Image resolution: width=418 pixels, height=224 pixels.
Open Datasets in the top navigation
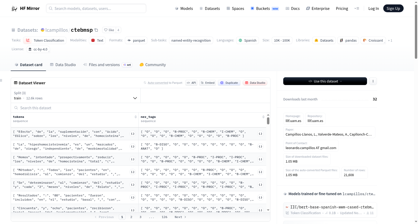(x=210, y=9)
